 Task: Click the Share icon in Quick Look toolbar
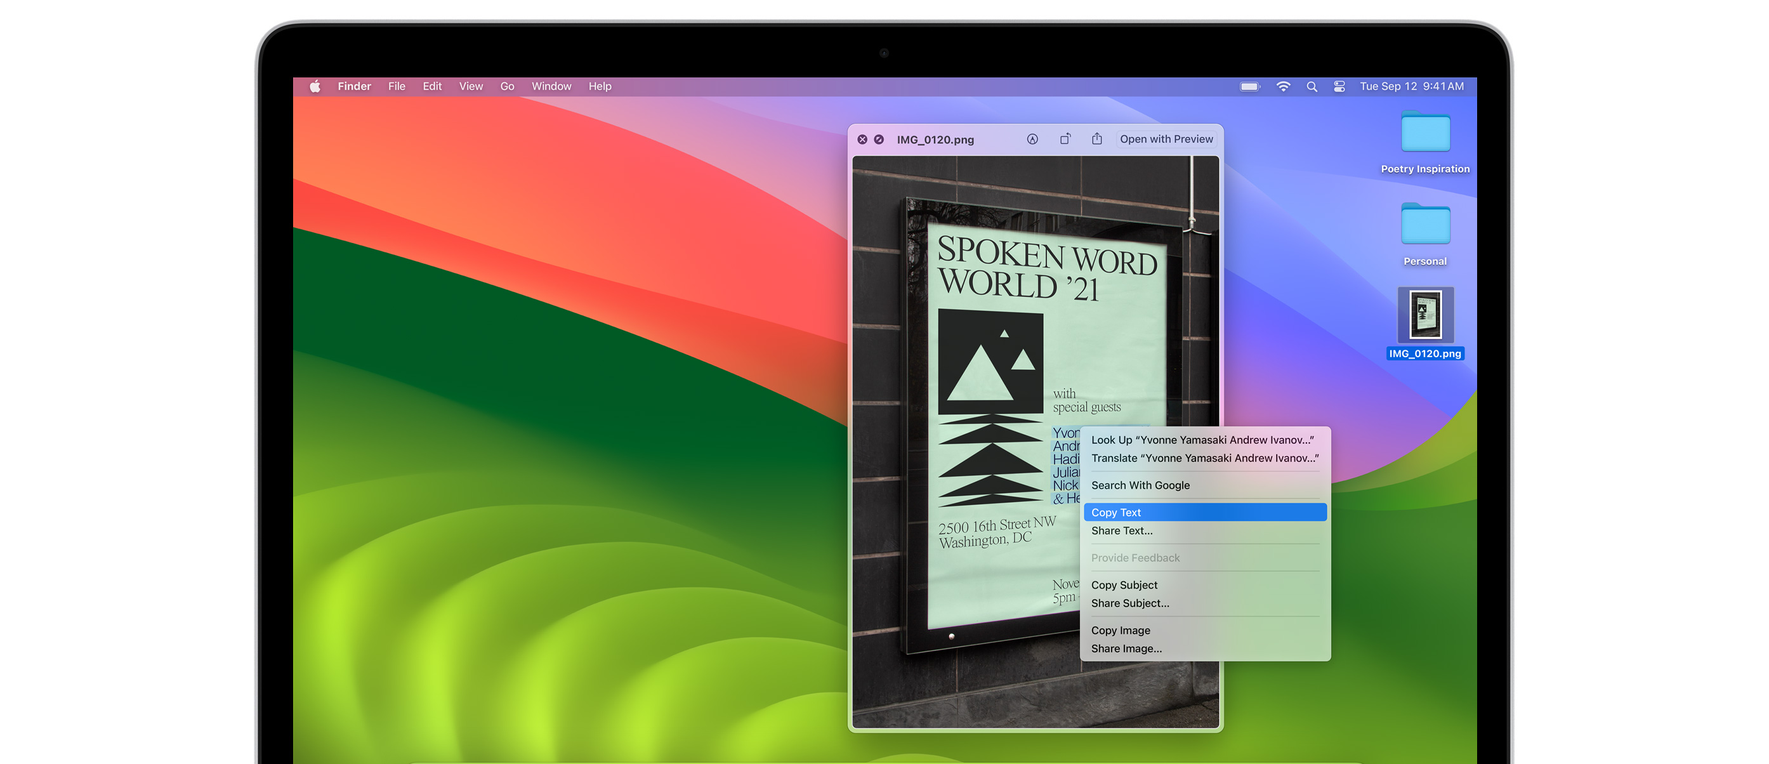tap(1096, 140)
